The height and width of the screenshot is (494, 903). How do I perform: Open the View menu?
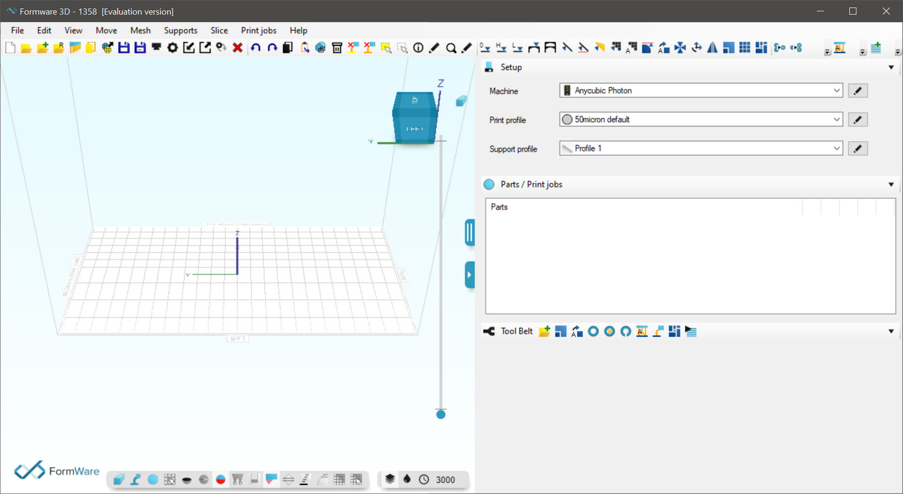[73, 30]
